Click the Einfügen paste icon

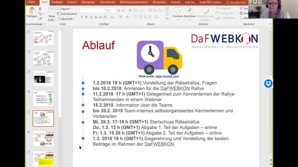point(32,11)
